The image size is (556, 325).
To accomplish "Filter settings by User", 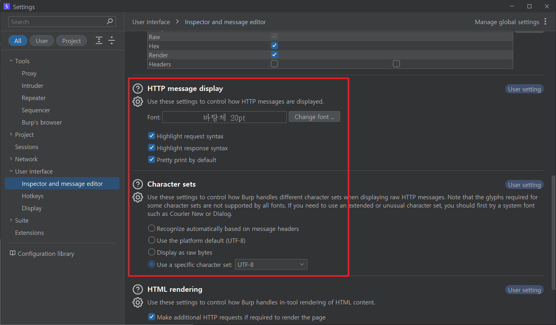I will pyautogui.click(x=42, y=41).
